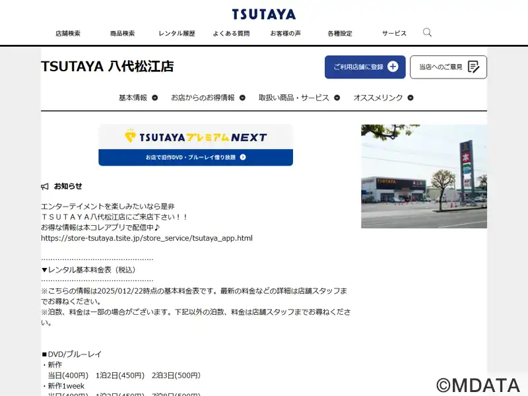Open 各種設定 in the top menu
Screen dimensions: 528x396
[x=340, y=34]
